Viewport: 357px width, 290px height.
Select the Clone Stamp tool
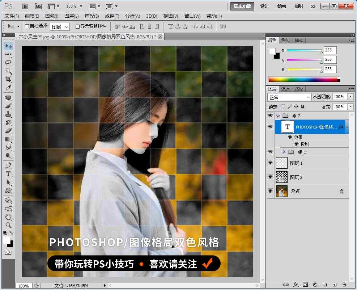coord(8,114)
